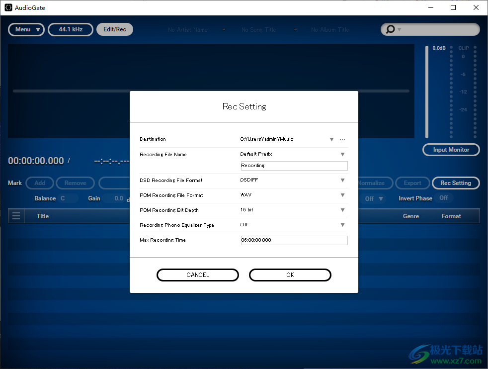The width and height of the screenshot is (488, 369).
Task: Change the PCM Recording Bit Depth dropdown
Action: pos(342,210)
